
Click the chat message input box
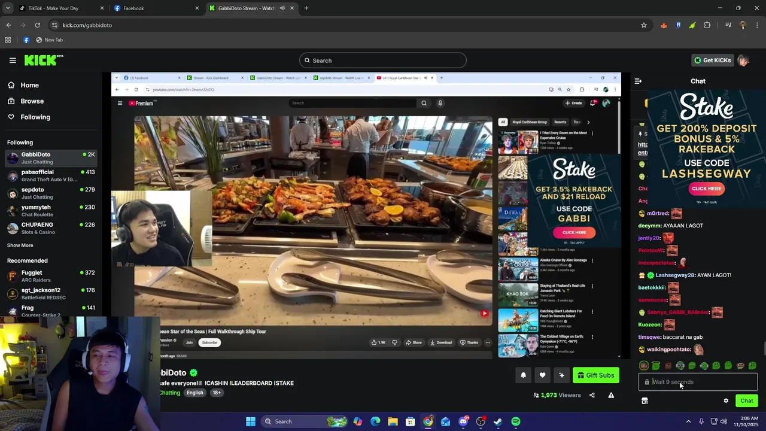pyautogui.click(x=698, y=382)
